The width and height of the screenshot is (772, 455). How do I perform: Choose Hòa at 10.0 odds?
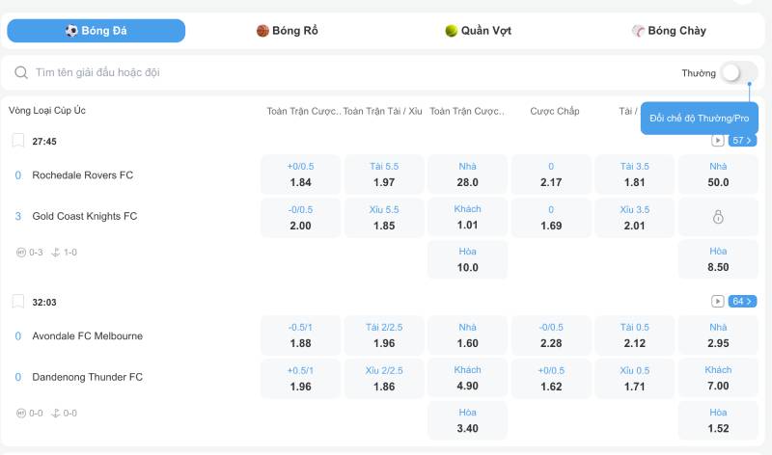[467, 259]
